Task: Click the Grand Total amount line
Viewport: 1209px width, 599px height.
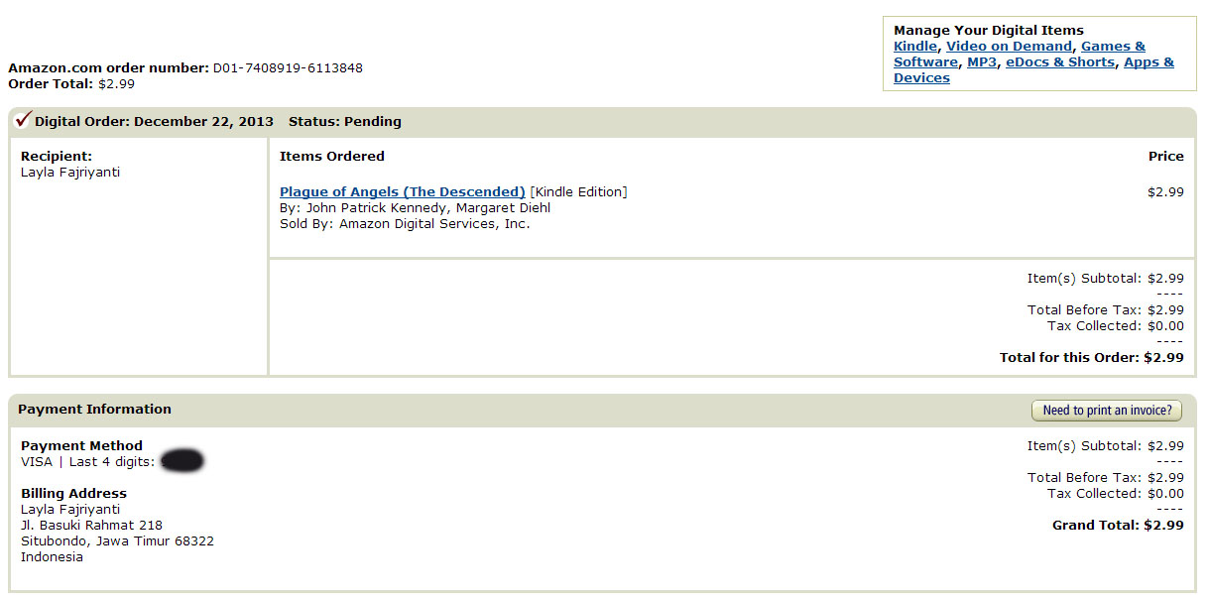Action: click(x=1117, y=526)
